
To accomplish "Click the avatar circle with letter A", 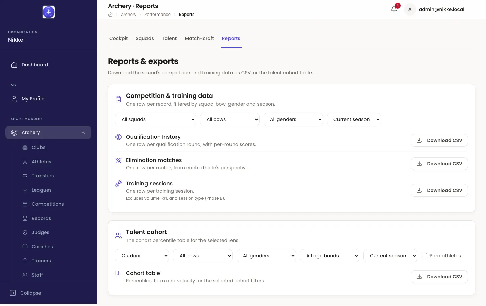I will (x=410, y=9).
